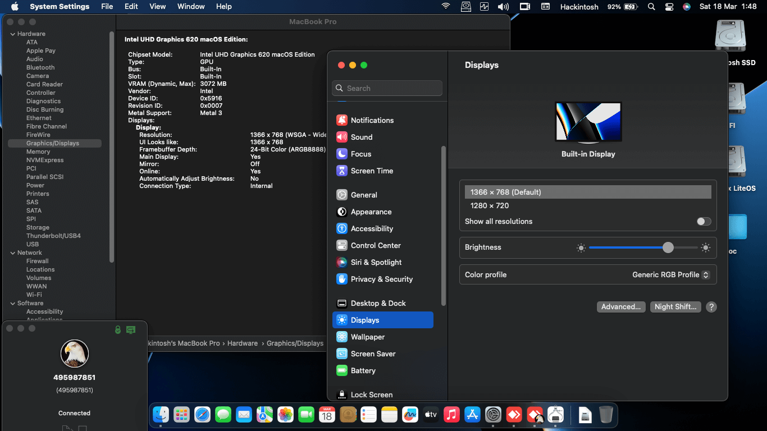
Task: Click the eagle avatar in AnyDesk panel
Action: (x=75, y=354)
